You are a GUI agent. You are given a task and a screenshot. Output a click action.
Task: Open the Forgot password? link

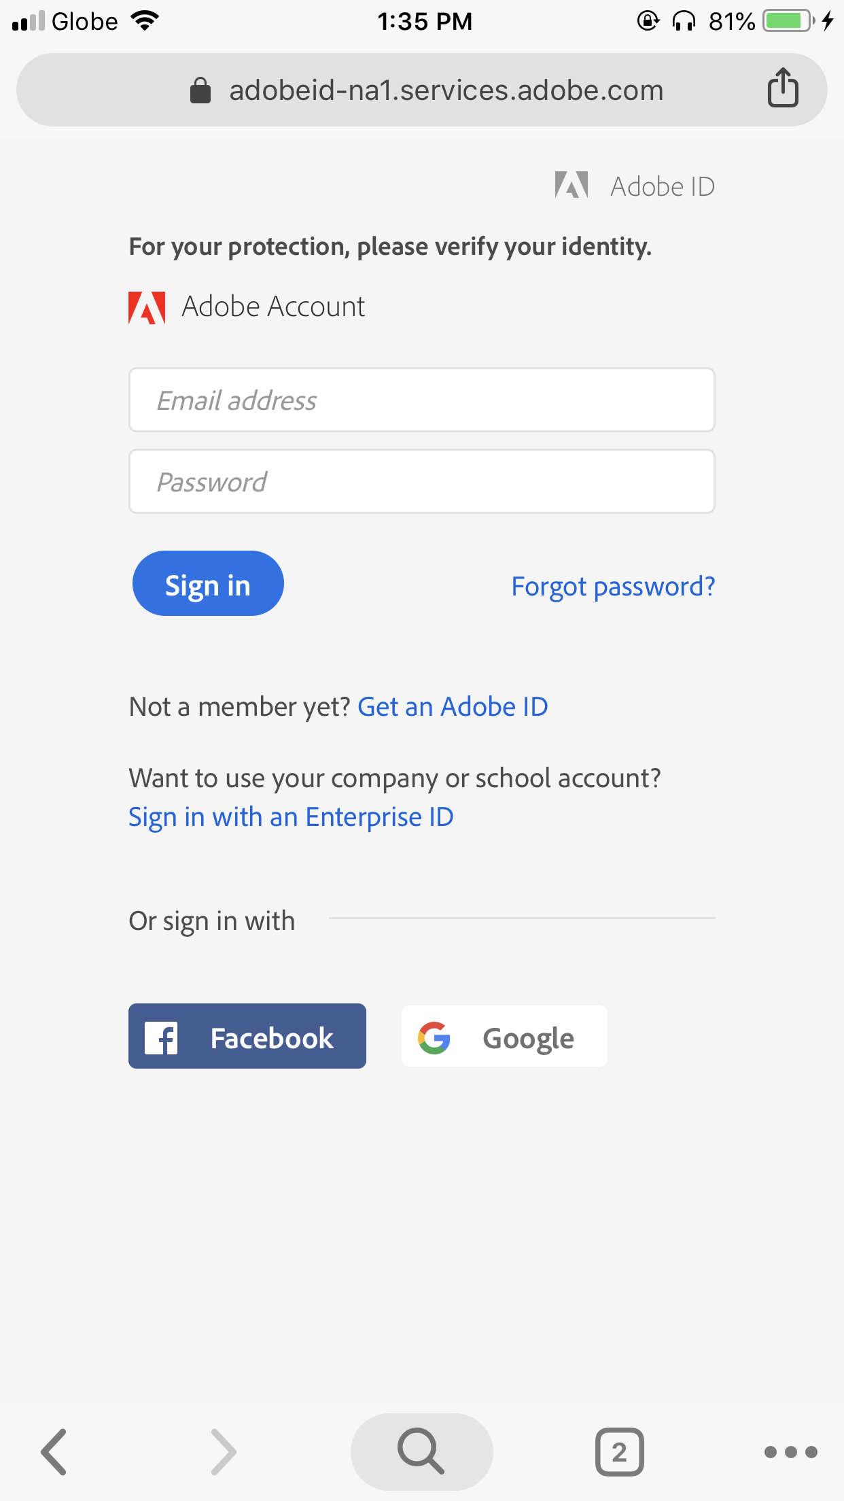tap(613, 587)
